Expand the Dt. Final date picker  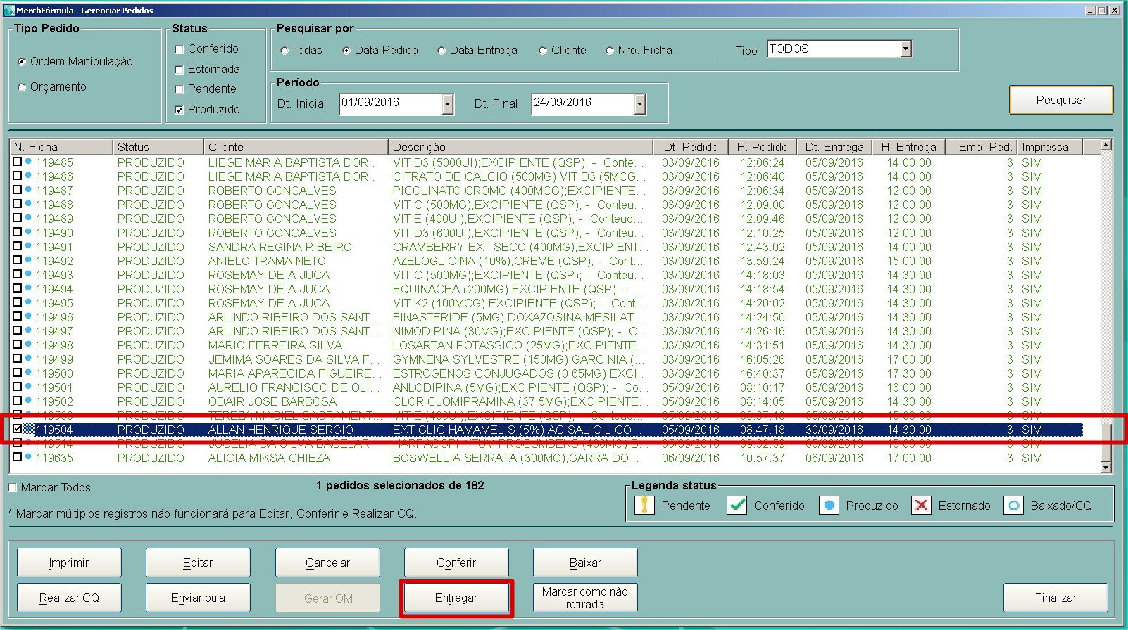click(x=639, y=104)
